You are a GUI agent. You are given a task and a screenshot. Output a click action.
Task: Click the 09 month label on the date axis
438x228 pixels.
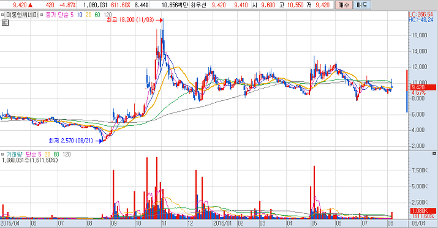point(114,223)
